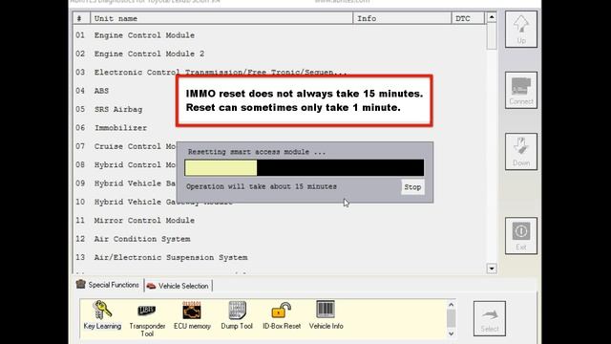Select Air/Electronic Suspension System row
611x344 pixels.
[279, 257]
